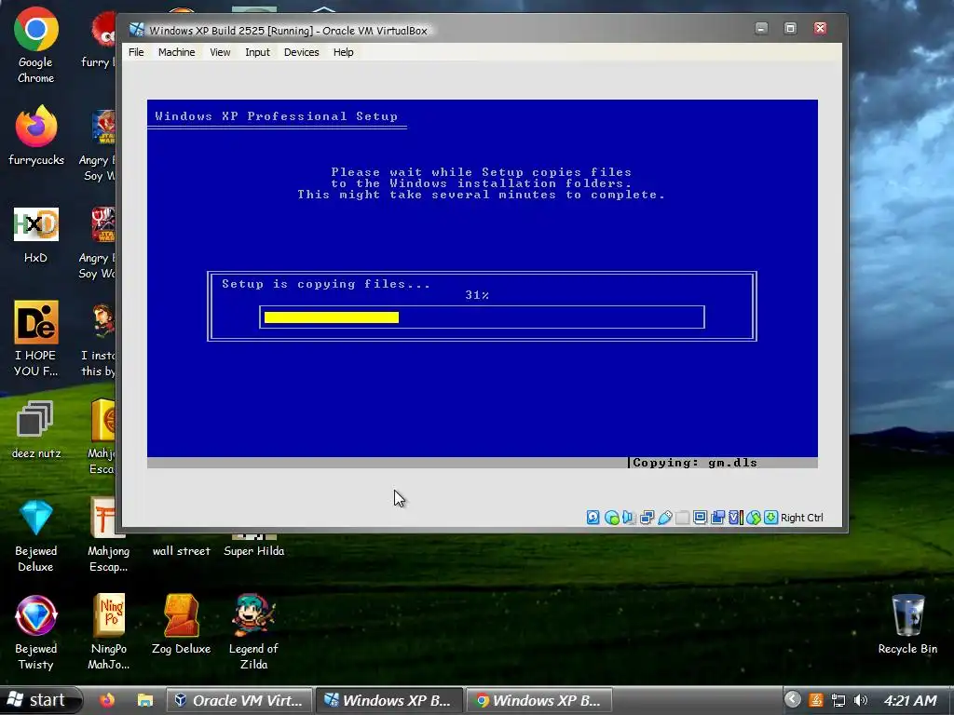Click the green arrow keyboard capture indicator
Viewport: 954px width, 715px height.
[770, 518]
